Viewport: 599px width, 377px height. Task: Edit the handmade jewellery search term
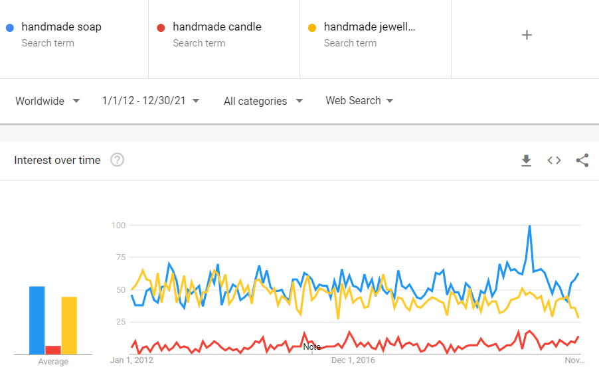[369, 27]
